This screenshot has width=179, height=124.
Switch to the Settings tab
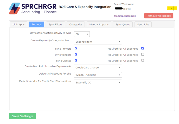pos(36,25)
